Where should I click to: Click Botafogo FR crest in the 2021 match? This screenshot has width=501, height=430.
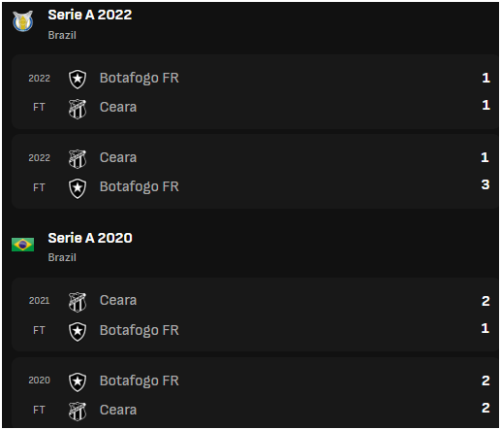coord(78,331)
